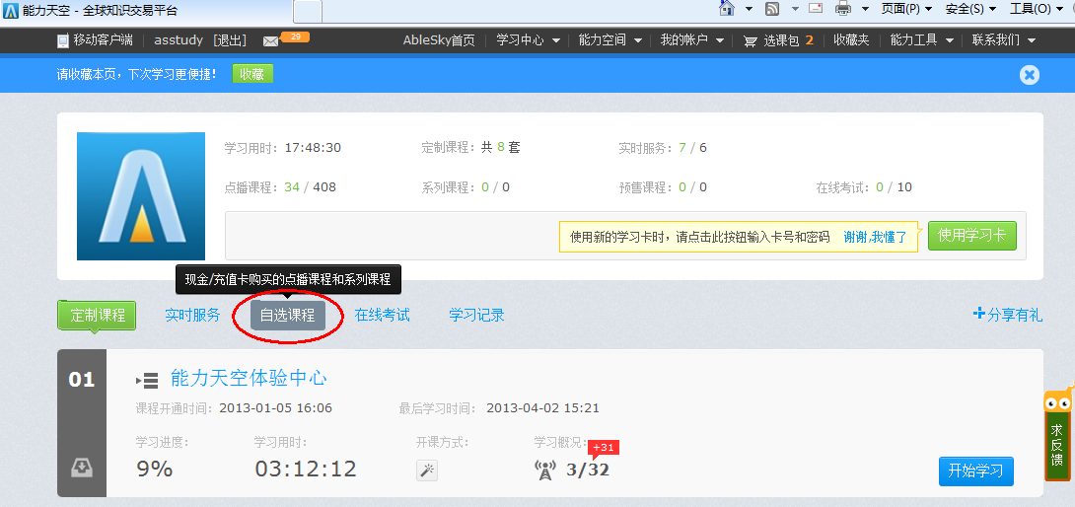Click the 选课包 shopping cart icon
The width and height of the screenshot is (1075, 507).
pos(750,41)
